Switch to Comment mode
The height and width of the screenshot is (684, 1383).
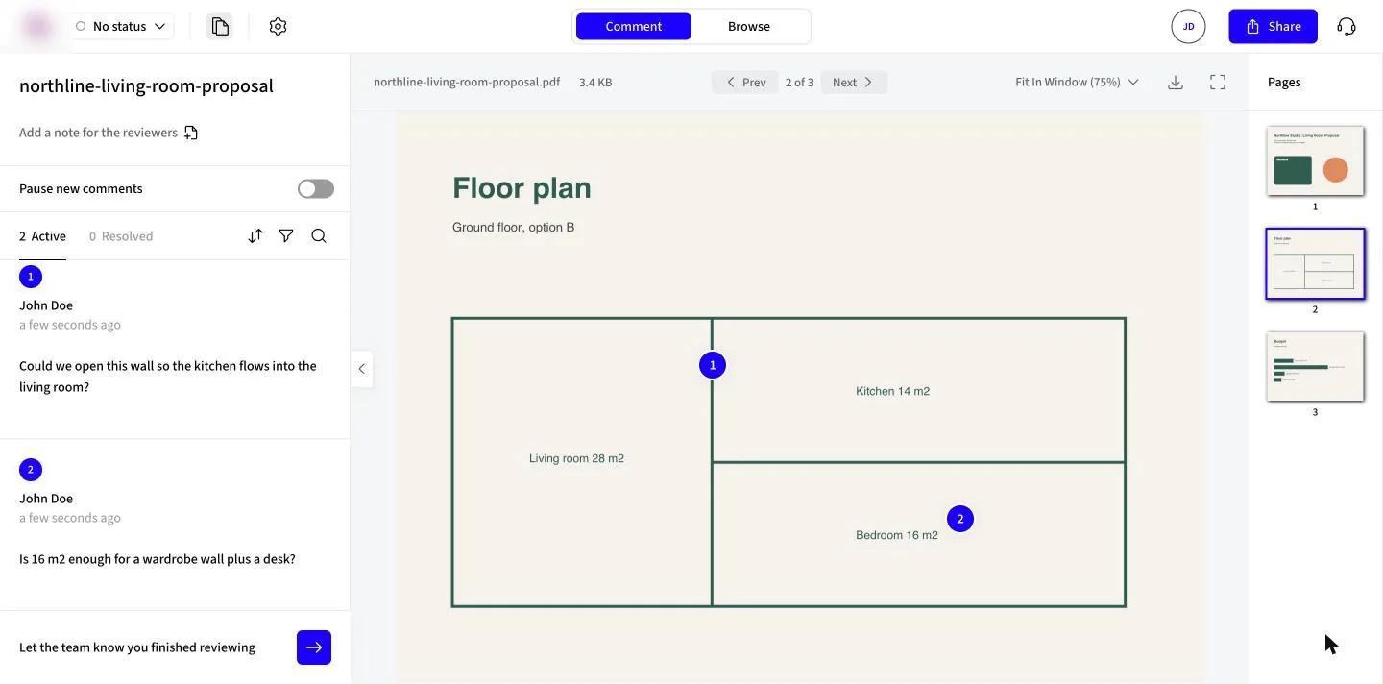tap(634, 26)
